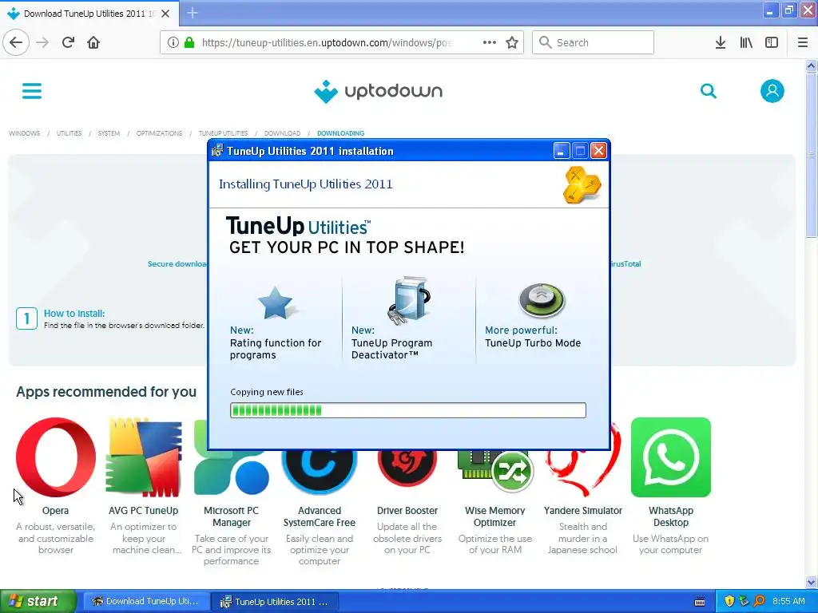Image resolution: width=818 pixels, height=613 pixels.
Task: Close the TuneUp Utilities installation window
Action: pyautogui.click(x=598, y=151)
